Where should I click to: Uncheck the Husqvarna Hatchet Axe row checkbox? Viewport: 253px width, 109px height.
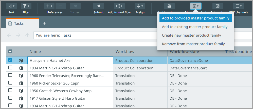pyautogui.click(x=10, y=60)
